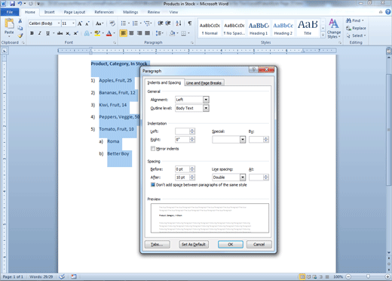The height and width of the screenshot is (281, 392).
Task: Toggle Don't add space between paragraphs checkbox
Action: [153, 185]
